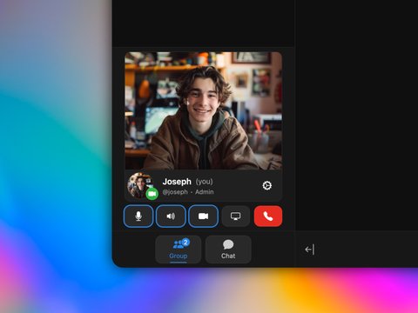The image size is (418, 313).
Task: Select Joseph's video feed tile
Action: pos(203,110)
